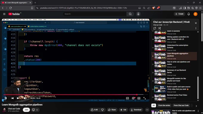Open more actions ellipsis below video
The width and height of the screenshot is (203, 114).
[x=147, y=110]
